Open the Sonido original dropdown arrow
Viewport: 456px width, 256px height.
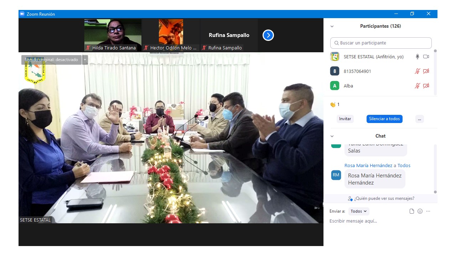click(x=85, y=60)
